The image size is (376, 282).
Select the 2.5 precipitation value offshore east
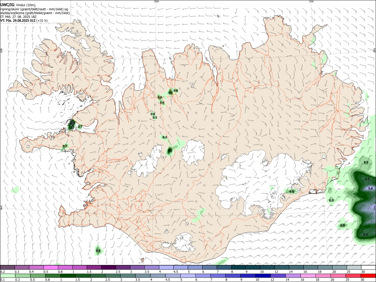click(367, 179)
